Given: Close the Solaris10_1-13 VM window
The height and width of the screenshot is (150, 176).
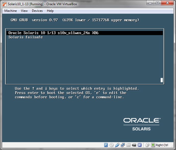Looking at the screenshot, I should click(x=167, y=3).
